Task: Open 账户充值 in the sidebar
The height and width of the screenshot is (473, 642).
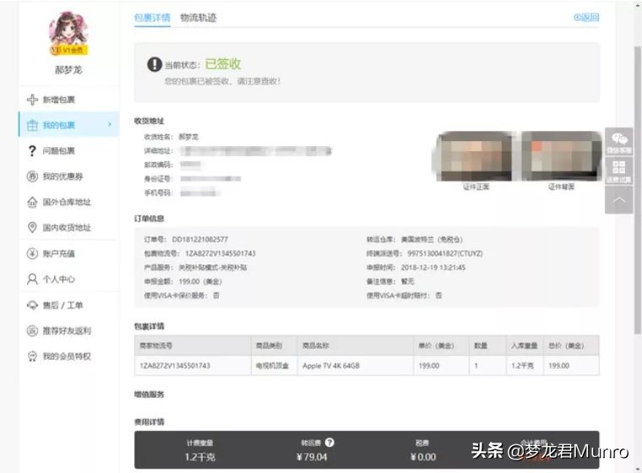Action: (x=59, y=253)
